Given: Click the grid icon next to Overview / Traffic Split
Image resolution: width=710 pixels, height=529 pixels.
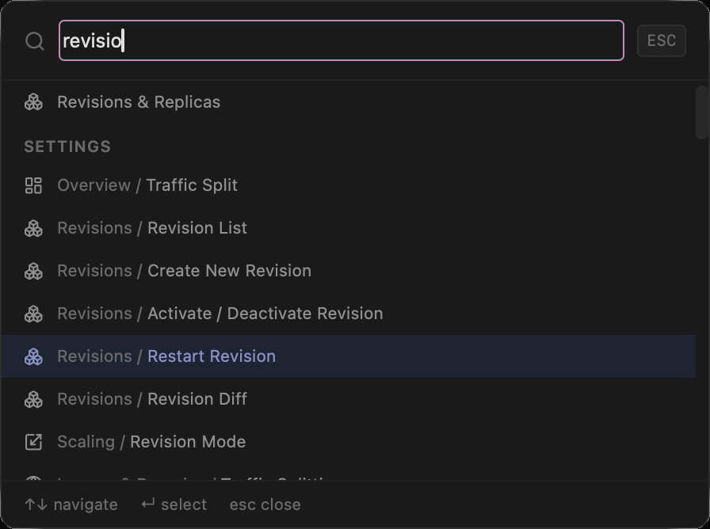Looking at the screenshot, I should pos(34,185).
